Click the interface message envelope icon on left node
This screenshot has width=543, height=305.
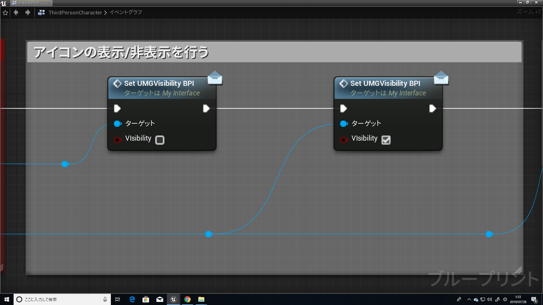click(x=215, y=78)
